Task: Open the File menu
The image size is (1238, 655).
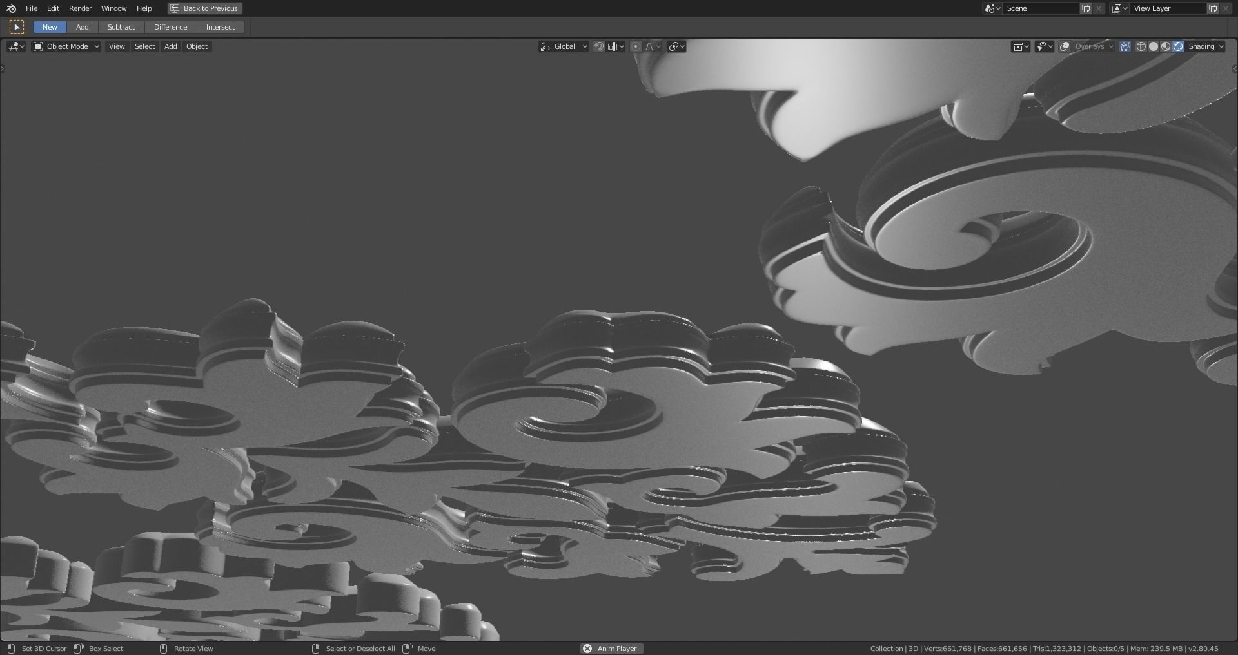Action: point(32,8)
